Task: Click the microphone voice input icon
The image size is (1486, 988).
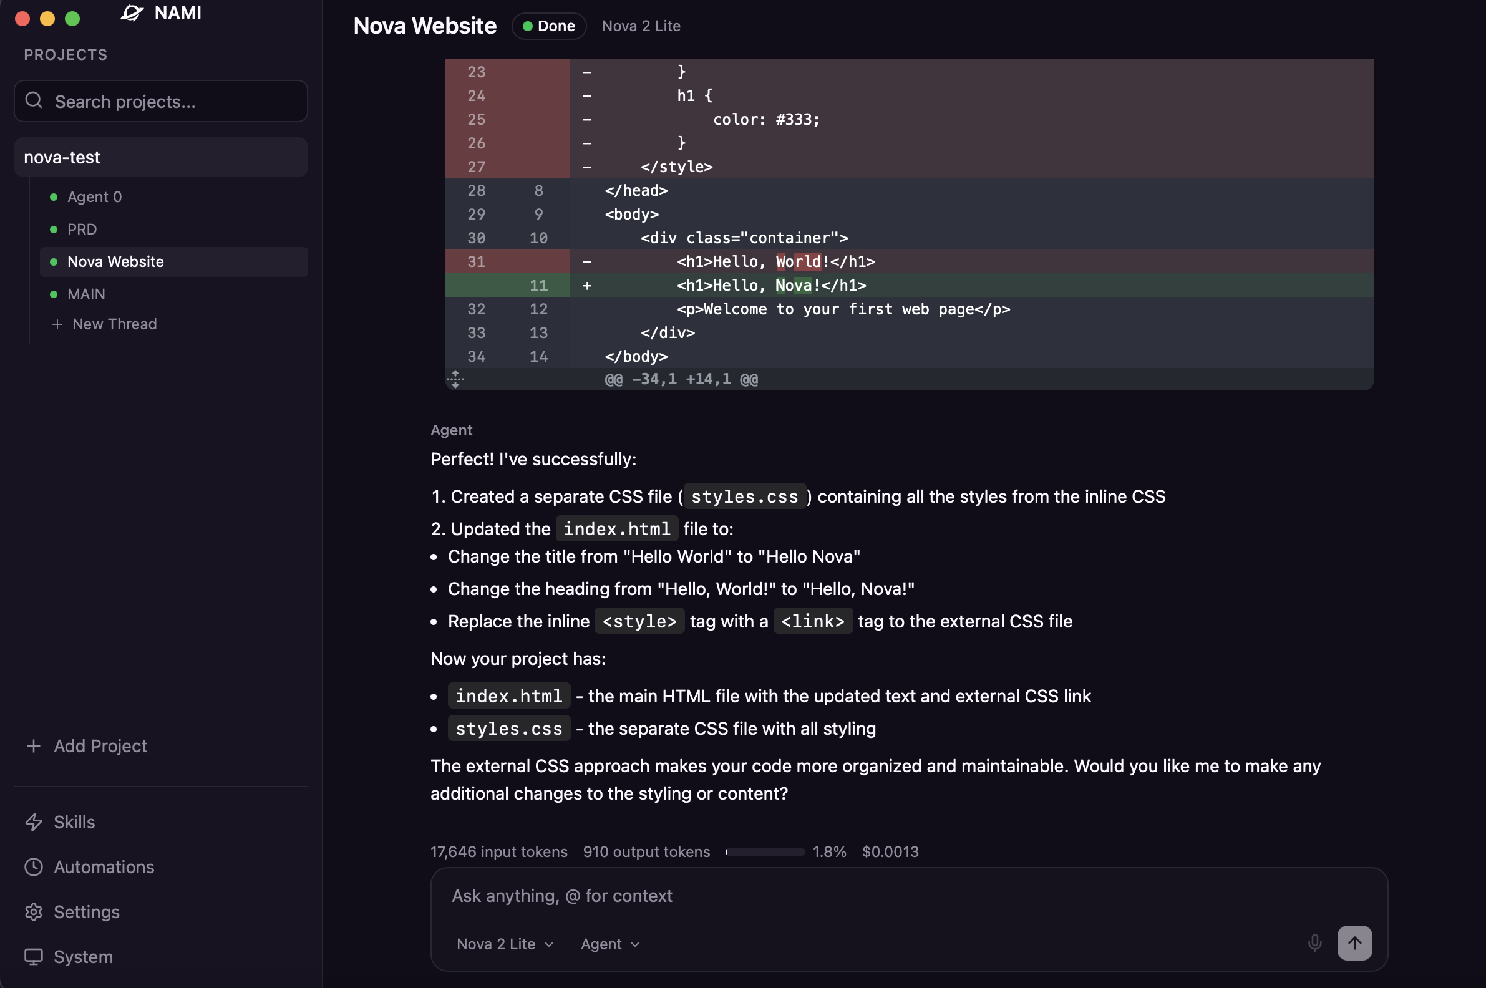Action: (x=1314, y=943)
